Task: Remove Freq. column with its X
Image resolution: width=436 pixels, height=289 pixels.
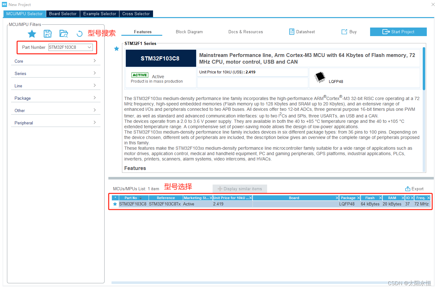Action: pos(429,198)
